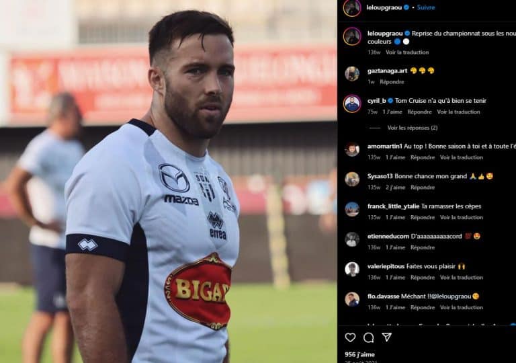View likes count 956 J'aime
The width and height of the screenshot is (516, 363).
[359, 354]
